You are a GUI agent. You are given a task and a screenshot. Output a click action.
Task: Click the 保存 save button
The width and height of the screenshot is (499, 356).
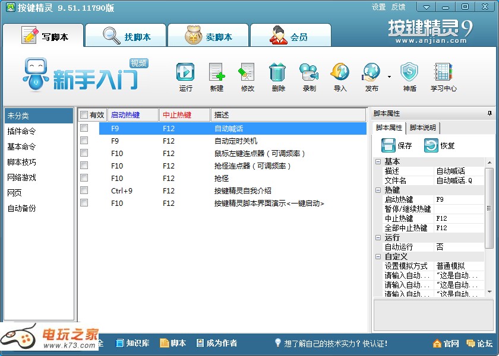click(x=397, y=145)
